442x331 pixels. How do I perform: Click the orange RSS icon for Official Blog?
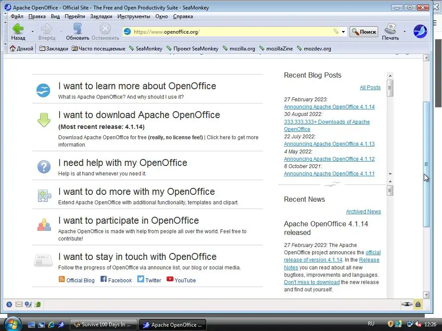[x=61, y=279]
